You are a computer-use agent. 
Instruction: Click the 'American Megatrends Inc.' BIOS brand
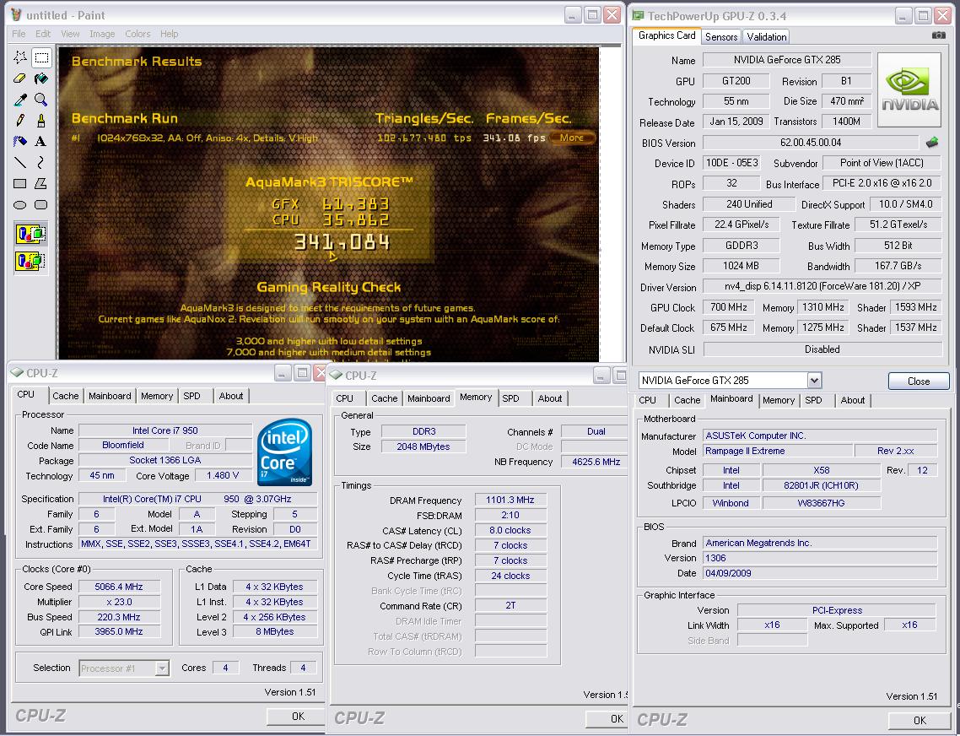820,543
